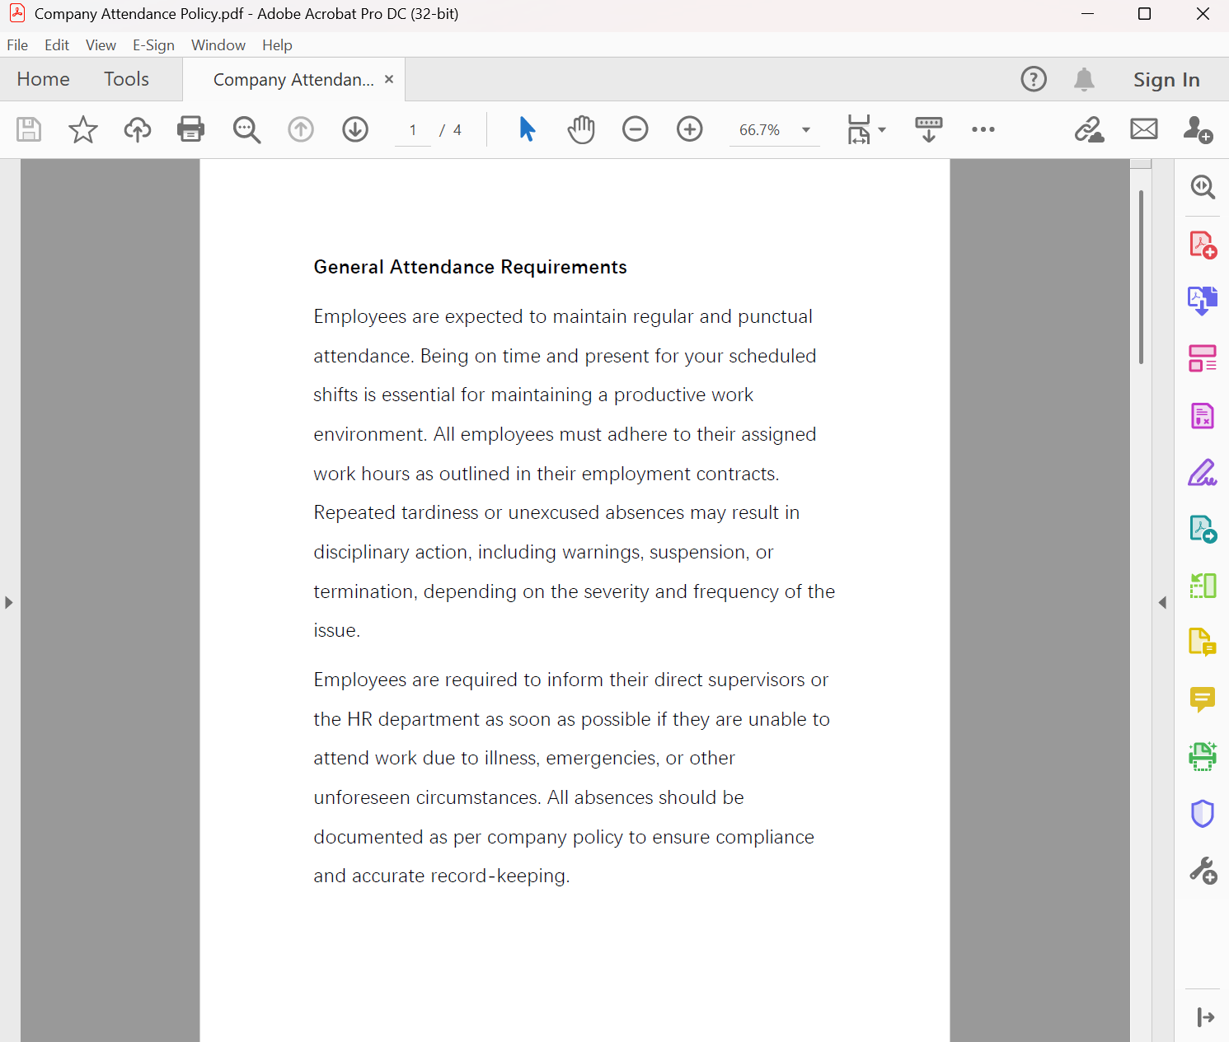
Task: Save the current PDF document
Action: coord(29,129)
